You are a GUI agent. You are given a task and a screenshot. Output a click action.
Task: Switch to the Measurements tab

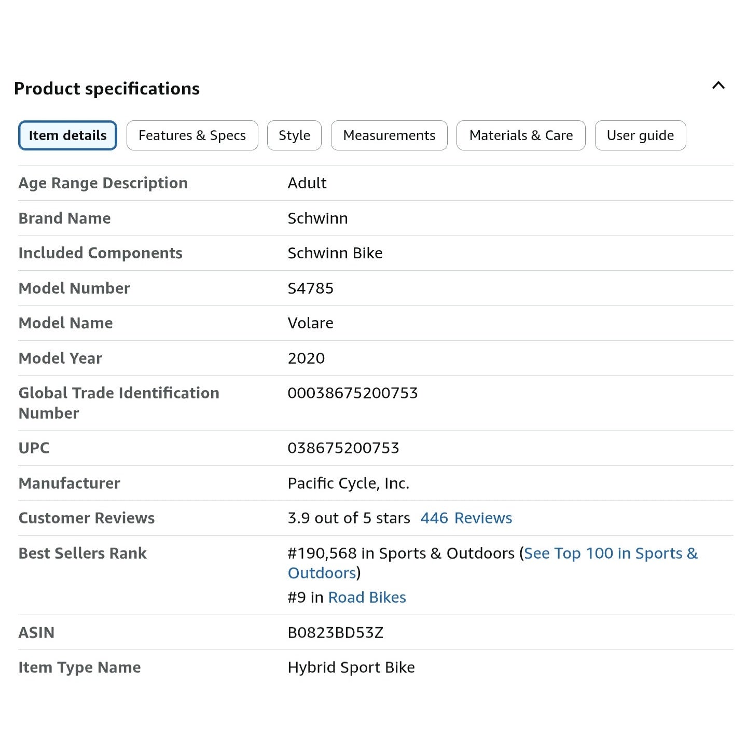389,135
